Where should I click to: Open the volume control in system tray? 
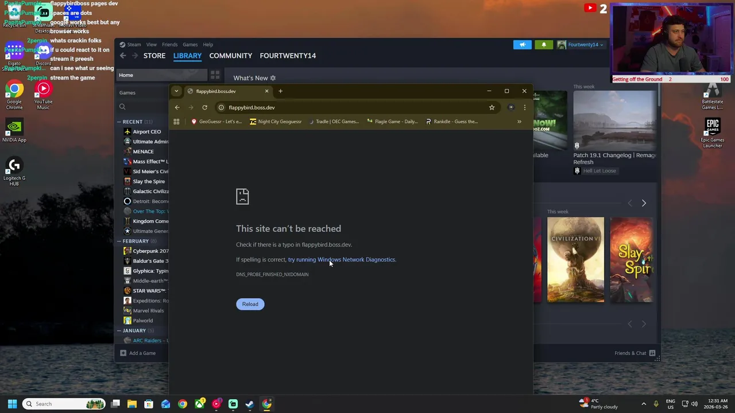[694, 404]
